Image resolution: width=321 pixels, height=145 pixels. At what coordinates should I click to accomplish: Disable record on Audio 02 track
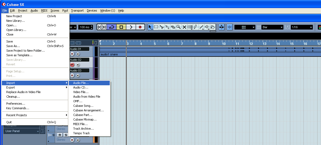coord(72,65)
